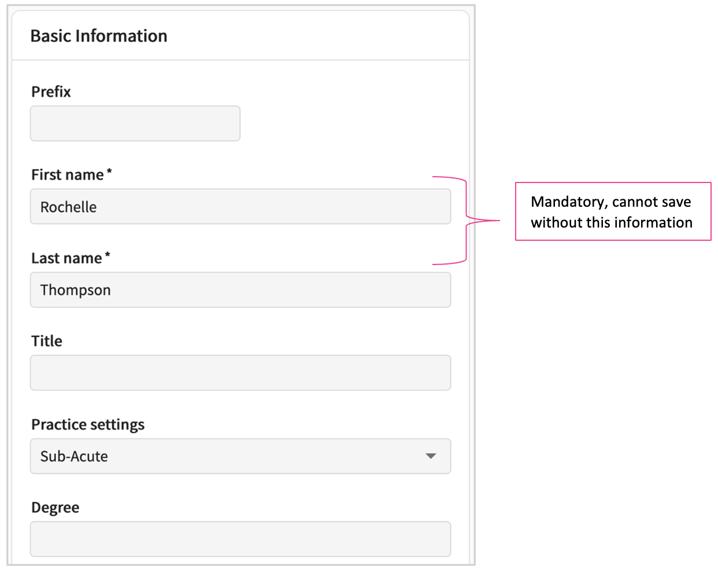Image resolution: width=718 pixels, height=574 pixels.
Task: Click the Last name label text
Action: point(66,258)
